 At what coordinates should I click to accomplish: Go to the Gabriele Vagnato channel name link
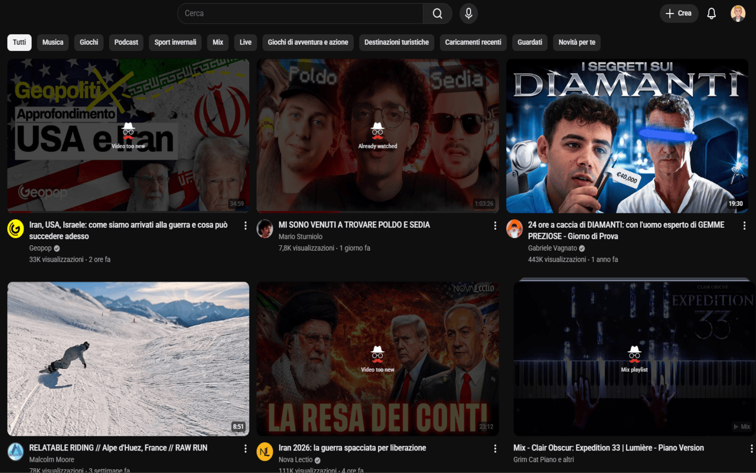click(552, 248)
